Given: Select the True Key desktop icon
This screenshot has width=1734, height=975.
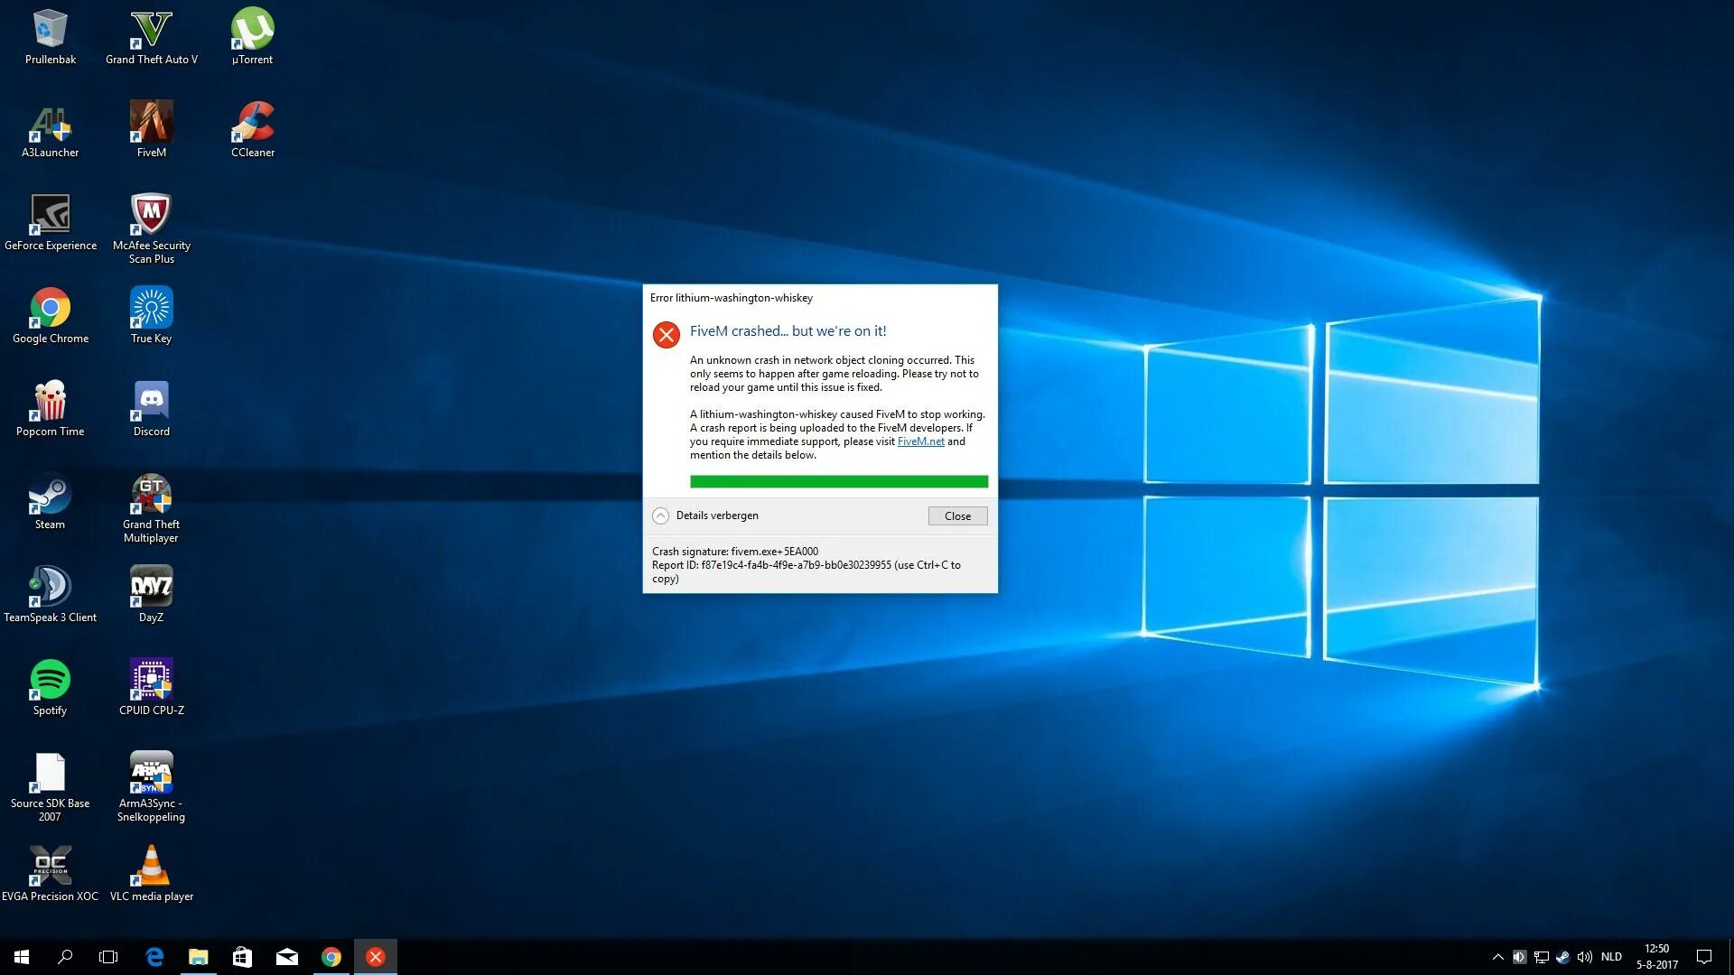Looking at the screenshot, I should 151,317.
